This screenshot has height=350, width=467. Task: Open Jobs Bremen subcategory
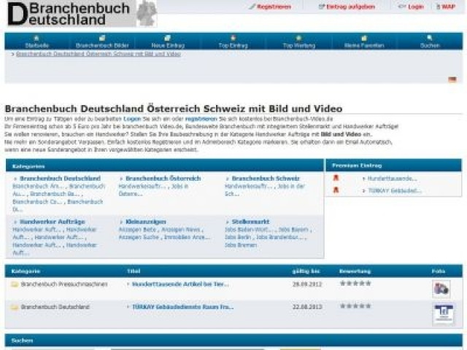[241, 245]
